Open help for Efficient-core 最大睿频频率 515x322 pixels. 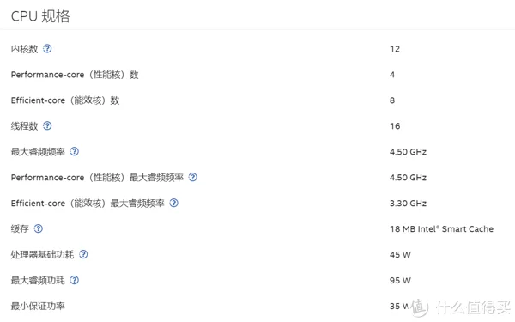point(173,203)
